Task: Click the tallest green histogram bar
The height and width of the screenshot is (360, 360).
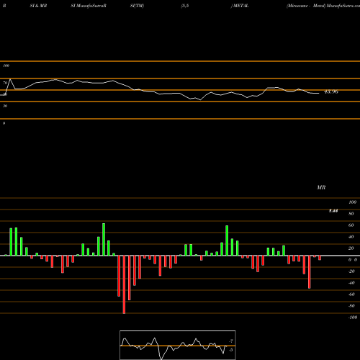Action: tap(104, 240)
